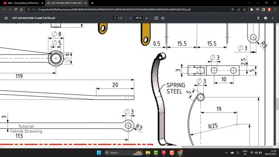Click the current page number field

(x=115, y=18)
